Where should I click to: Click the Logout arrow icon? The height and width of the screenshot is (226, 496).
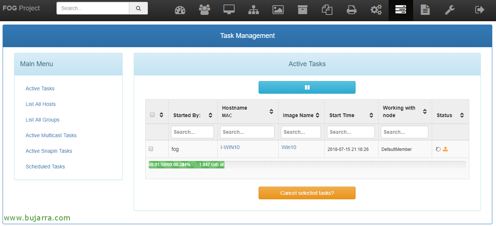point(480,10)
